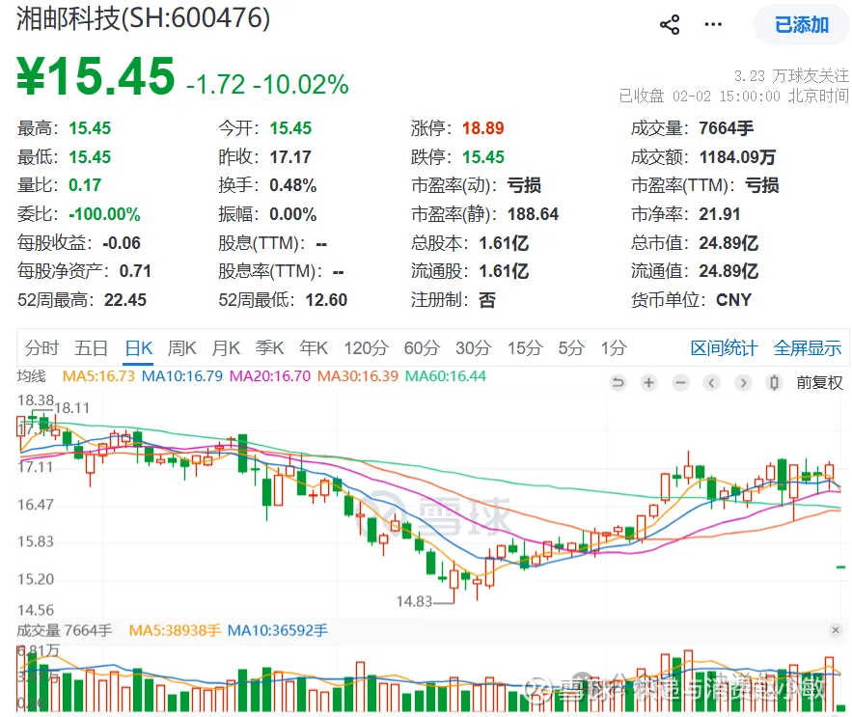The width and height of the screenshot is (852, 717).
Task: Zoom out chart with minus icon
Action: 680,383
